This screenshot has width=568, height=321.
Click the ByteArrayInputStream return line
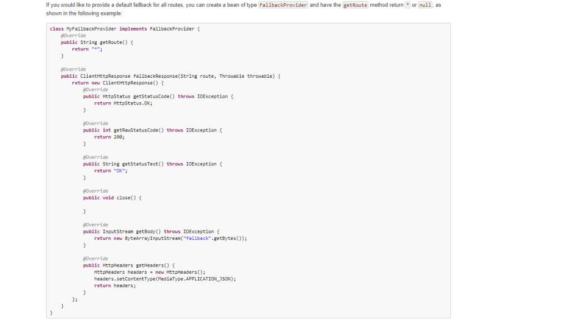(171, 238)
